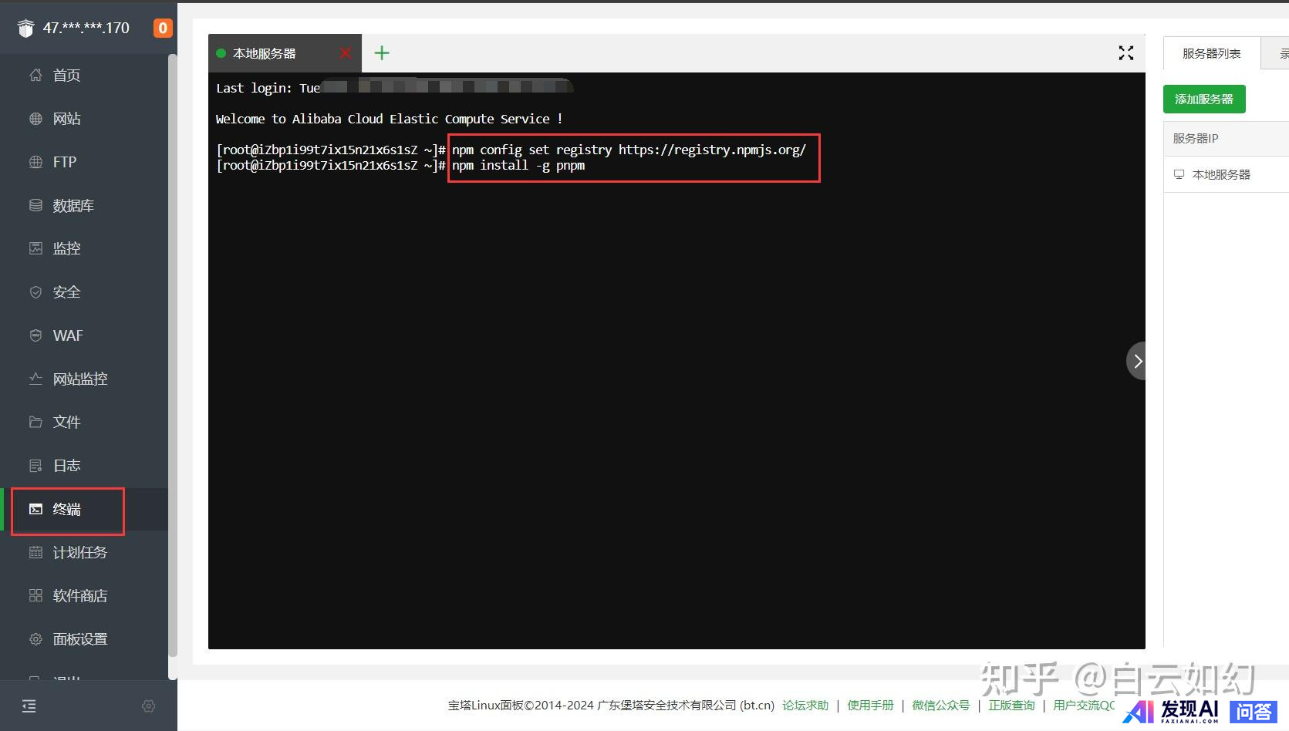Add a new terminal tab with plus icon

(x=382, y=53)
